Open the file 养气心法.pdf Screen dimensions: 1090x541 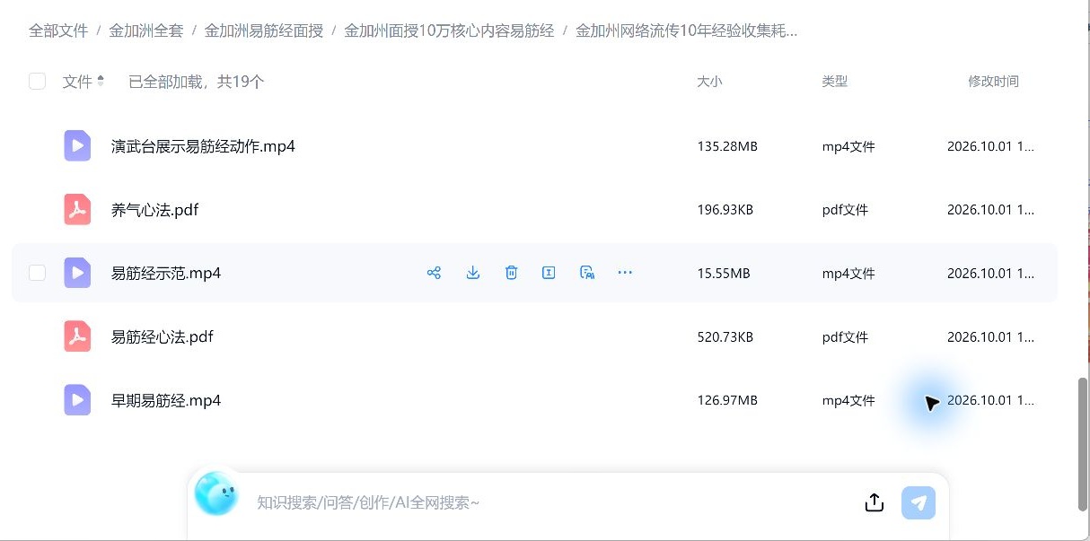tap(154, 210)
